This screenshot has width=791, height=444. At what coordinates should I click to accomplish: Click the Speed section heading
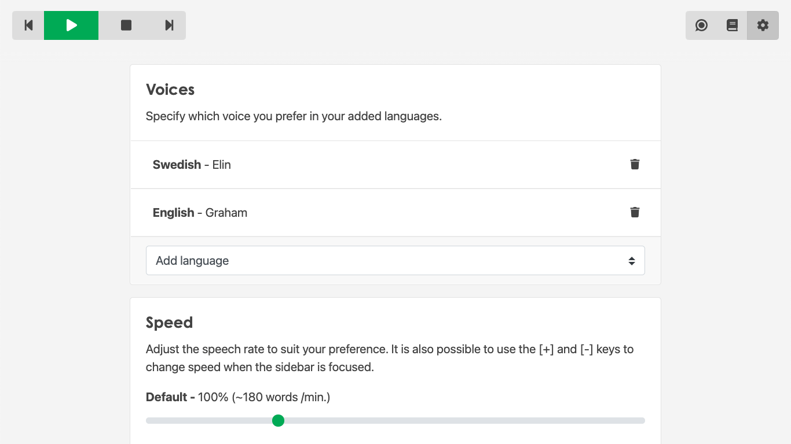point(169,323)
